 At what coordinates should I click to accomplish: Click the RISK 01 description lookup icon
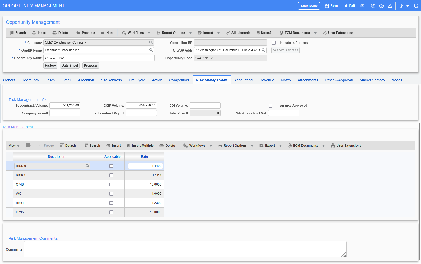point(88,166)
